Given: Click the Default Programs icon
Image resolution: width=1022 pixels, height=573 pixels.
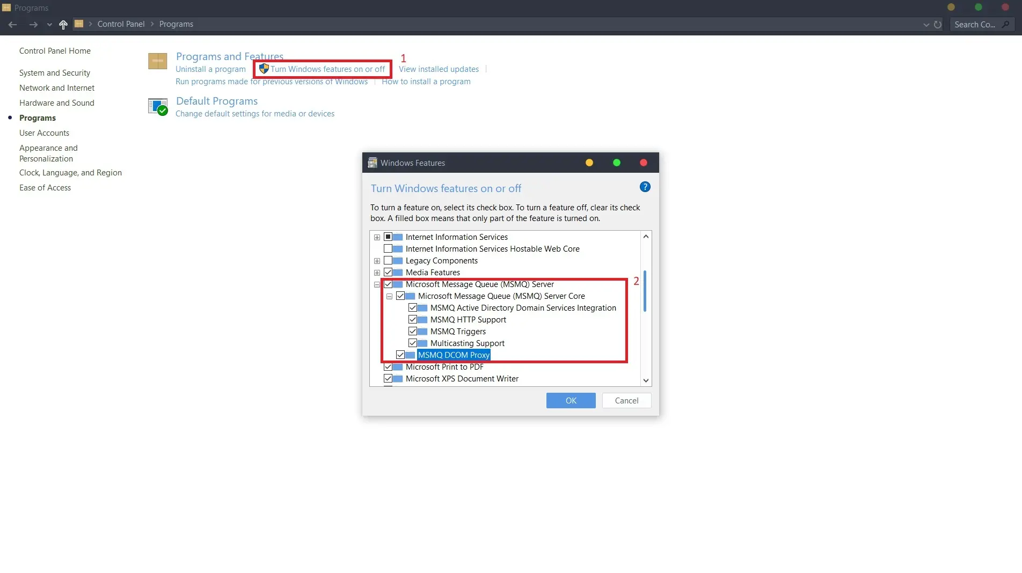Looking at the screenshot, I should pos(158,107).
